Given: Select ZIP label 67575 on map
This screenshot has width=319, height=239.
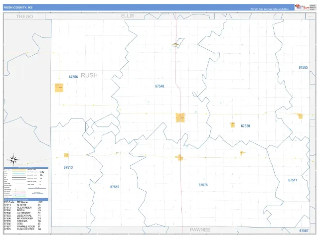Looking at the screenshot, I should click(203, 185).
